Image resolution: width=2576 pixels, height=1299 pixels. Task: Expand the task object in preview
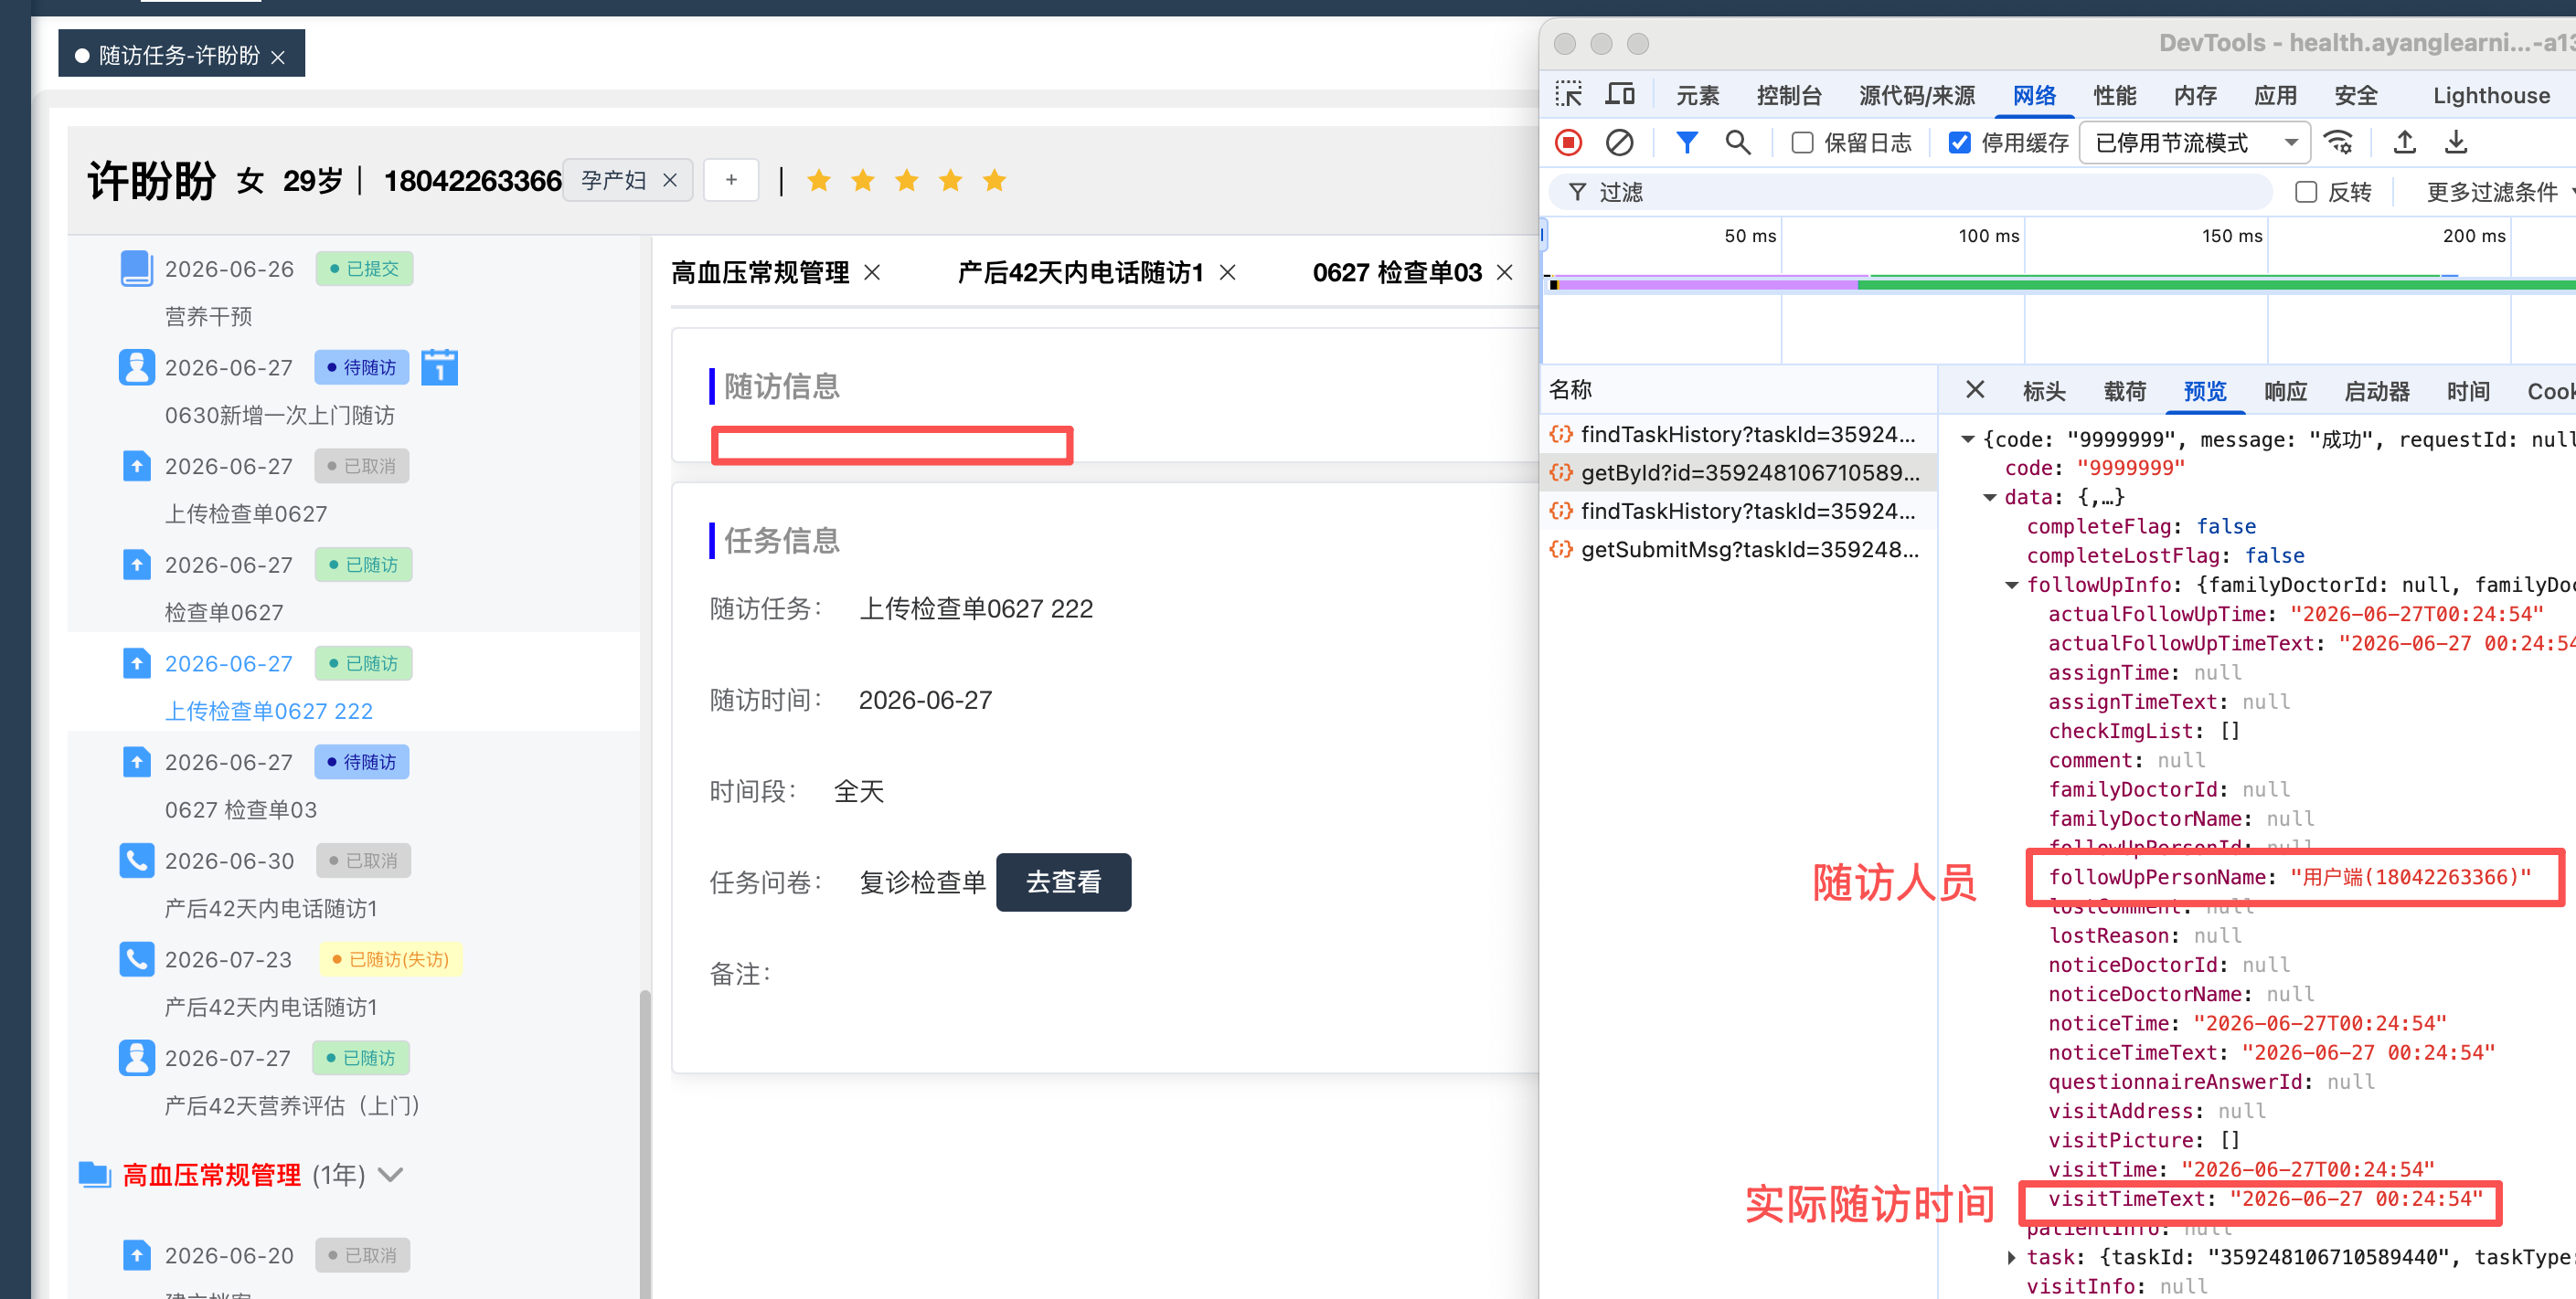point(2011,1257)
